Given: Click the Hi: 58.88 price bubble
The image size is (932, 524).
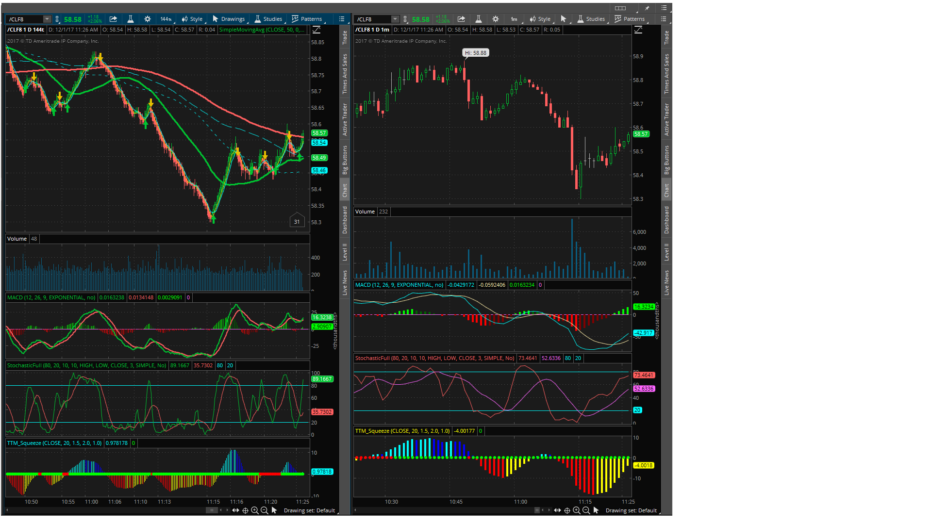Looking at the screenshot, I should (x=475, y=53).
